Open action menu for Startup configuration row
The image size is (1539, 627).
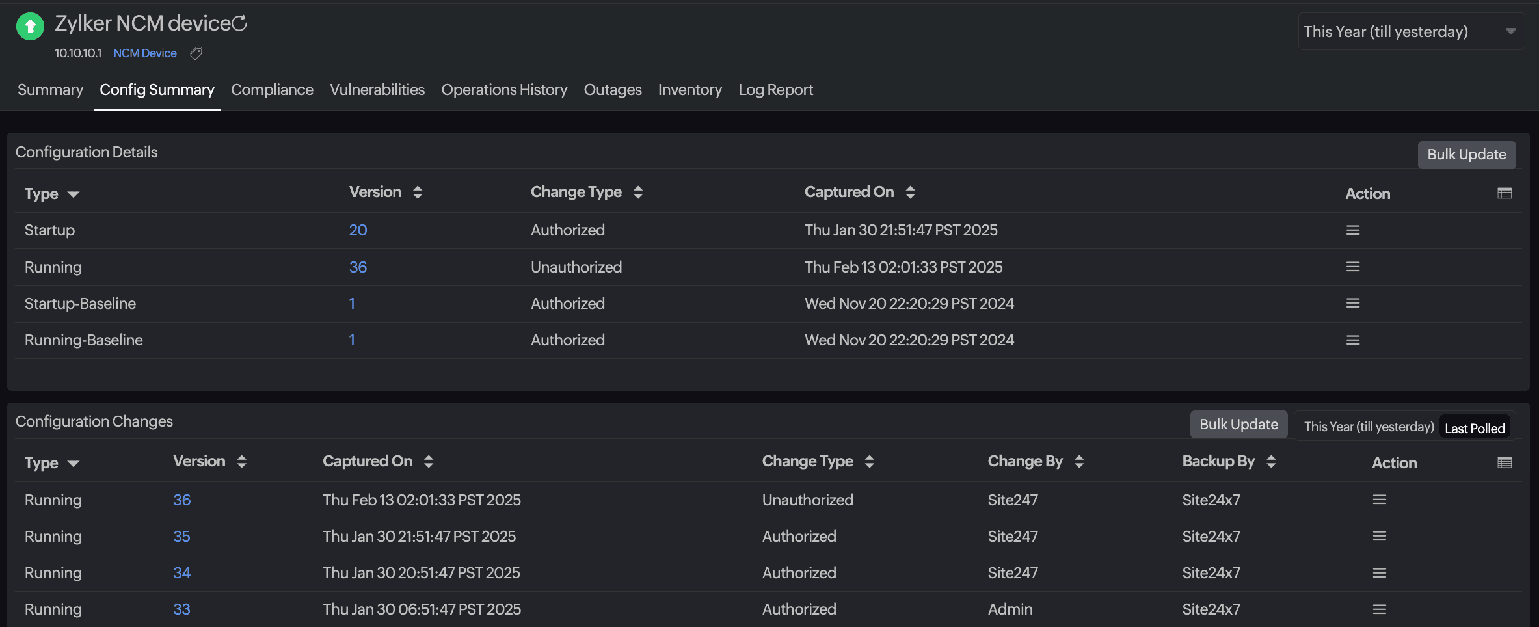coord(1353,230)
